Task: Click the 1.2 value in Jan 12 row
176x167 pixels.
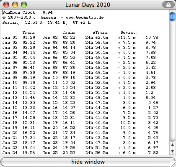Action: [x=150, y=93]
